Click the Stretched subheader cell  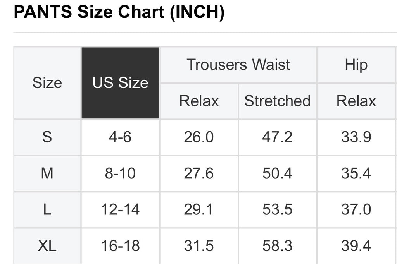click(x=277, y=101)
